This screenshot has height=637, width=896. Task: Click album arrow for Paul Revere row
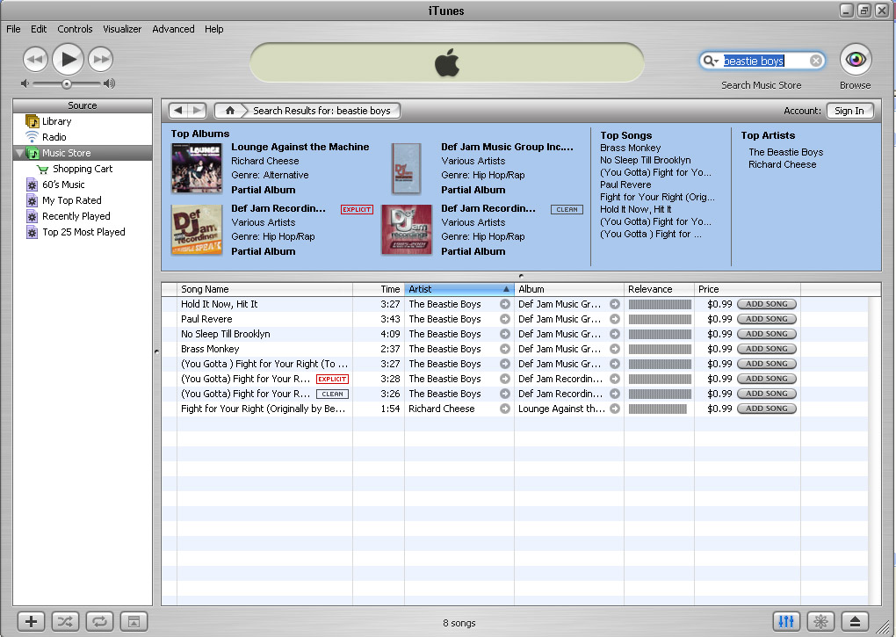point(615,319)
